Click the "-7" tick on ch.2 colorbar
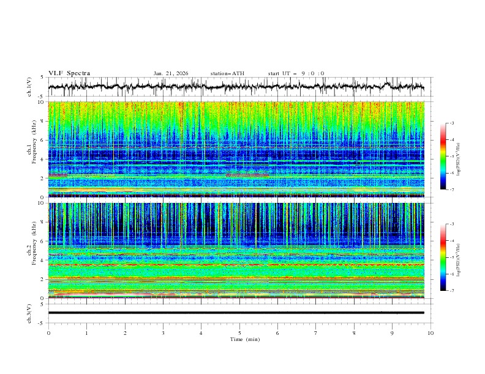485x374 pixels. tap(451, 290)
